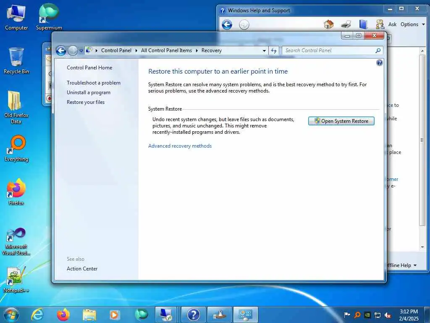Open Uninstall a program link
Screen dimensions: 430x323
click(89, 93)
